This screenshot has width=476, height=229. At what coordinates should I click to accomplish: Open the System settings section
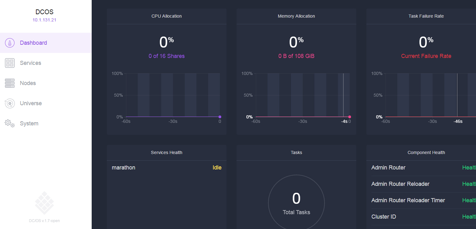[x=46, y=123]
